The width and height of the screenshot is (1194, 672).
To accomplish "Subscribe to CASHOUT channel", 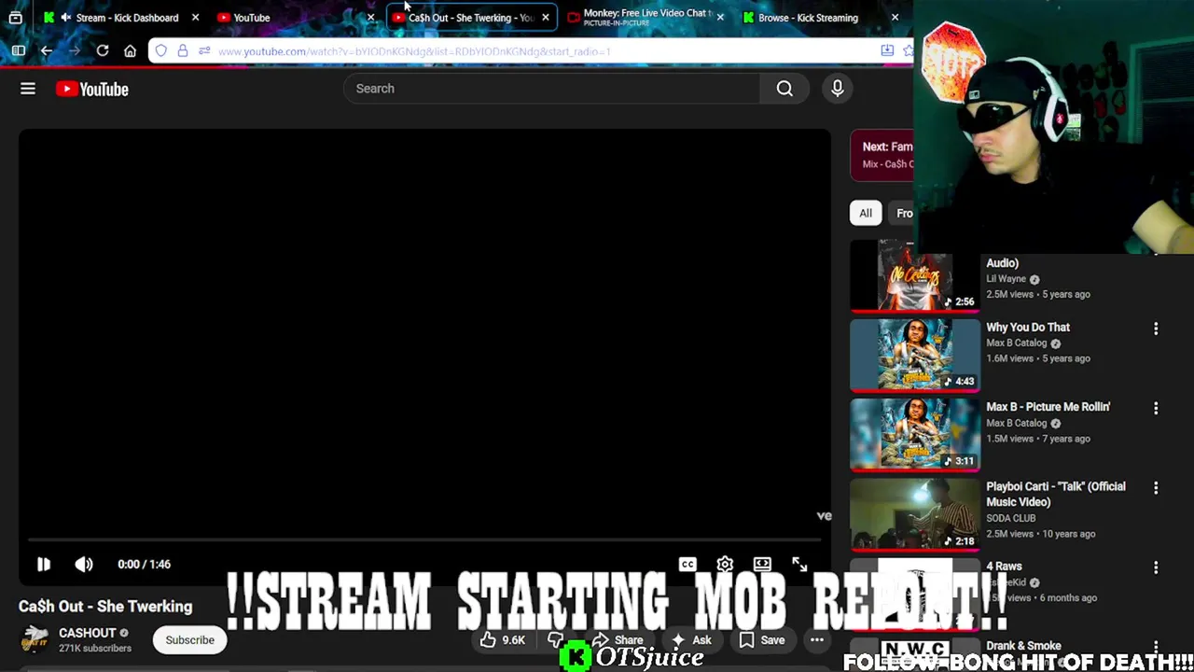I will (x=190, y=640).
